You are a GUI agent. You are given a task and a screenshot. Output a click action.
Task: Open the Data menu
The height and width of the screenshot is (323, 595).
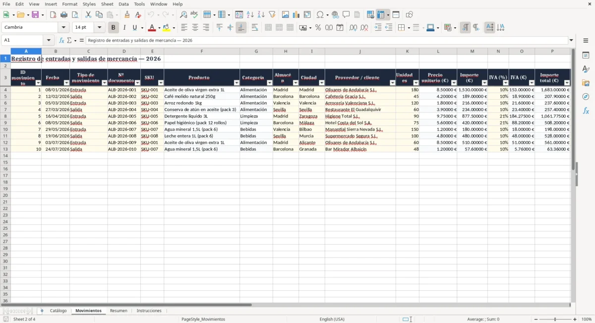(x=123, y=4)
